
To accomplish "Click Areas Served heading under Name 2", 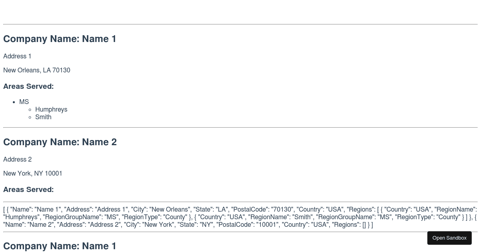I will 28,190.
